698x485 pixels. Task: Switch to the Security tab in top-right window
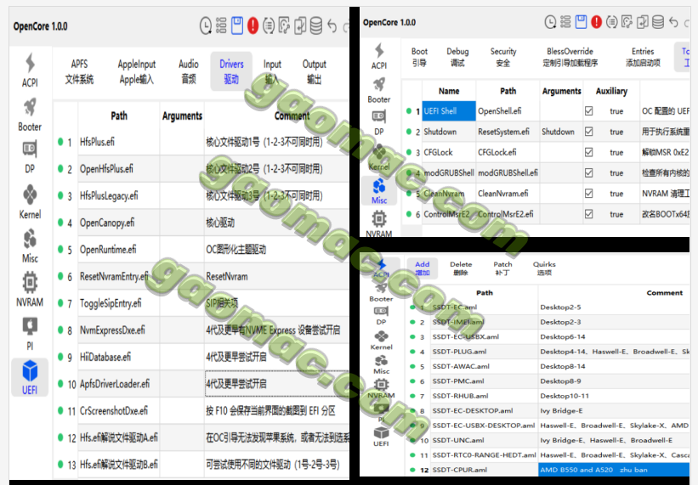(503, 57)
